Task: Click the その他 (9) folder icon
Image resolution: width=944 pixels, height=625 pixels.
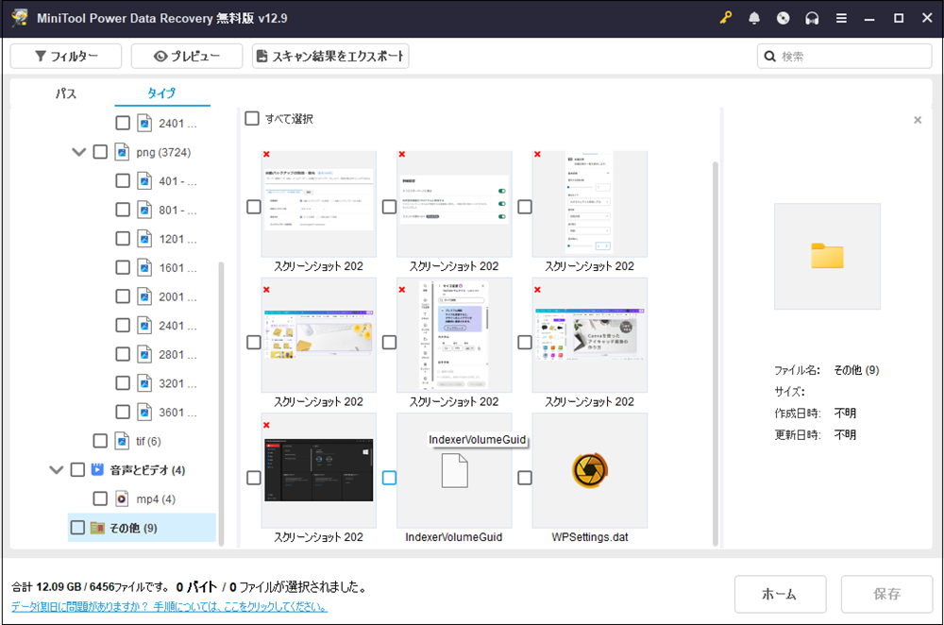Action: 97,528
